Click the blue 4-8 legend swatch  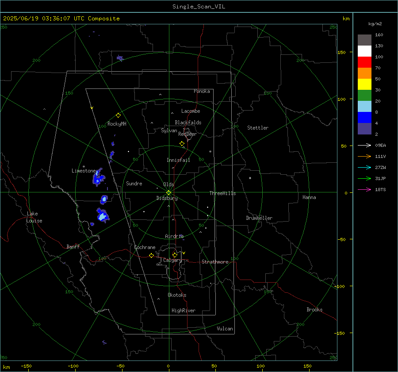364,118
